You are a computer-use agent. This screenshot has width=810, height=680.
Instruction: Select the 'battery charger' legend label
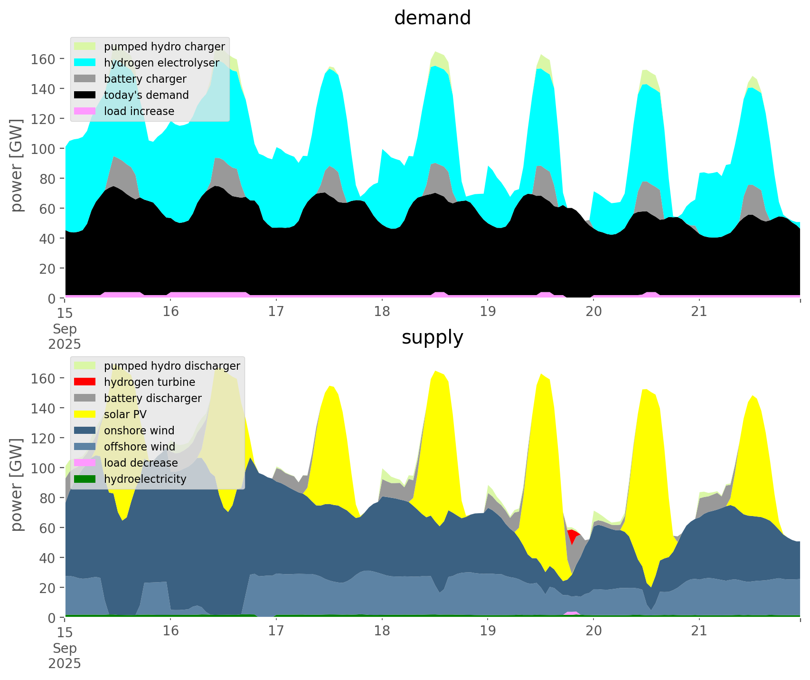coord(145,79)
